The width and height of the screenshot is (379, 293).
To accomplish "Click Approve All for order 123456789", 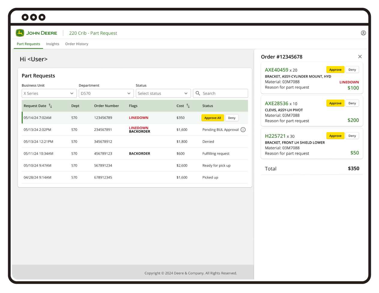I will (213, 118).
